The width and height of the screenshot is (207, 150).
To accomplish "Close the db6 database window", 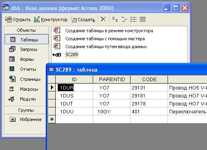I will point(185,8).
